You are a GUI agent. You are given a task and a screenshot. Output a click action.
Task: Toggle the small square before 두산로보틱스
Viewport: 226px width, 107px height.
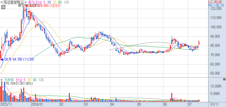pos(1,2)
